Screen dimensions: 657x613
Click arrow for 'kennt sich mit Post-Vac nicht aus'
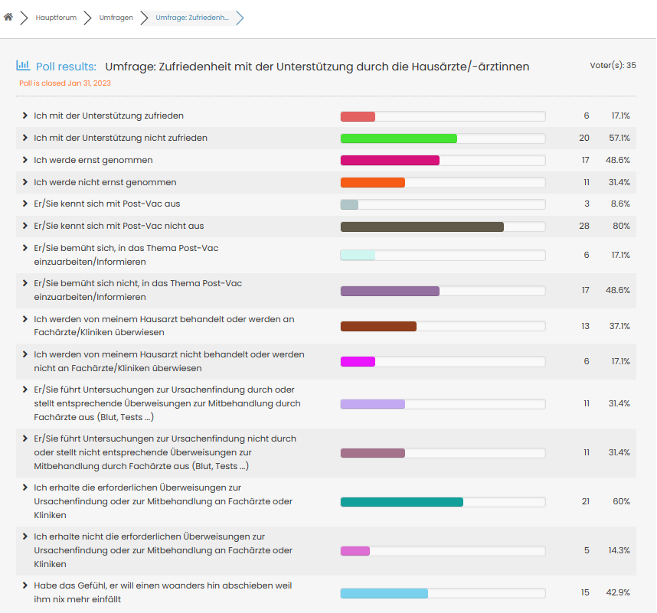click(x=25, y=226)
